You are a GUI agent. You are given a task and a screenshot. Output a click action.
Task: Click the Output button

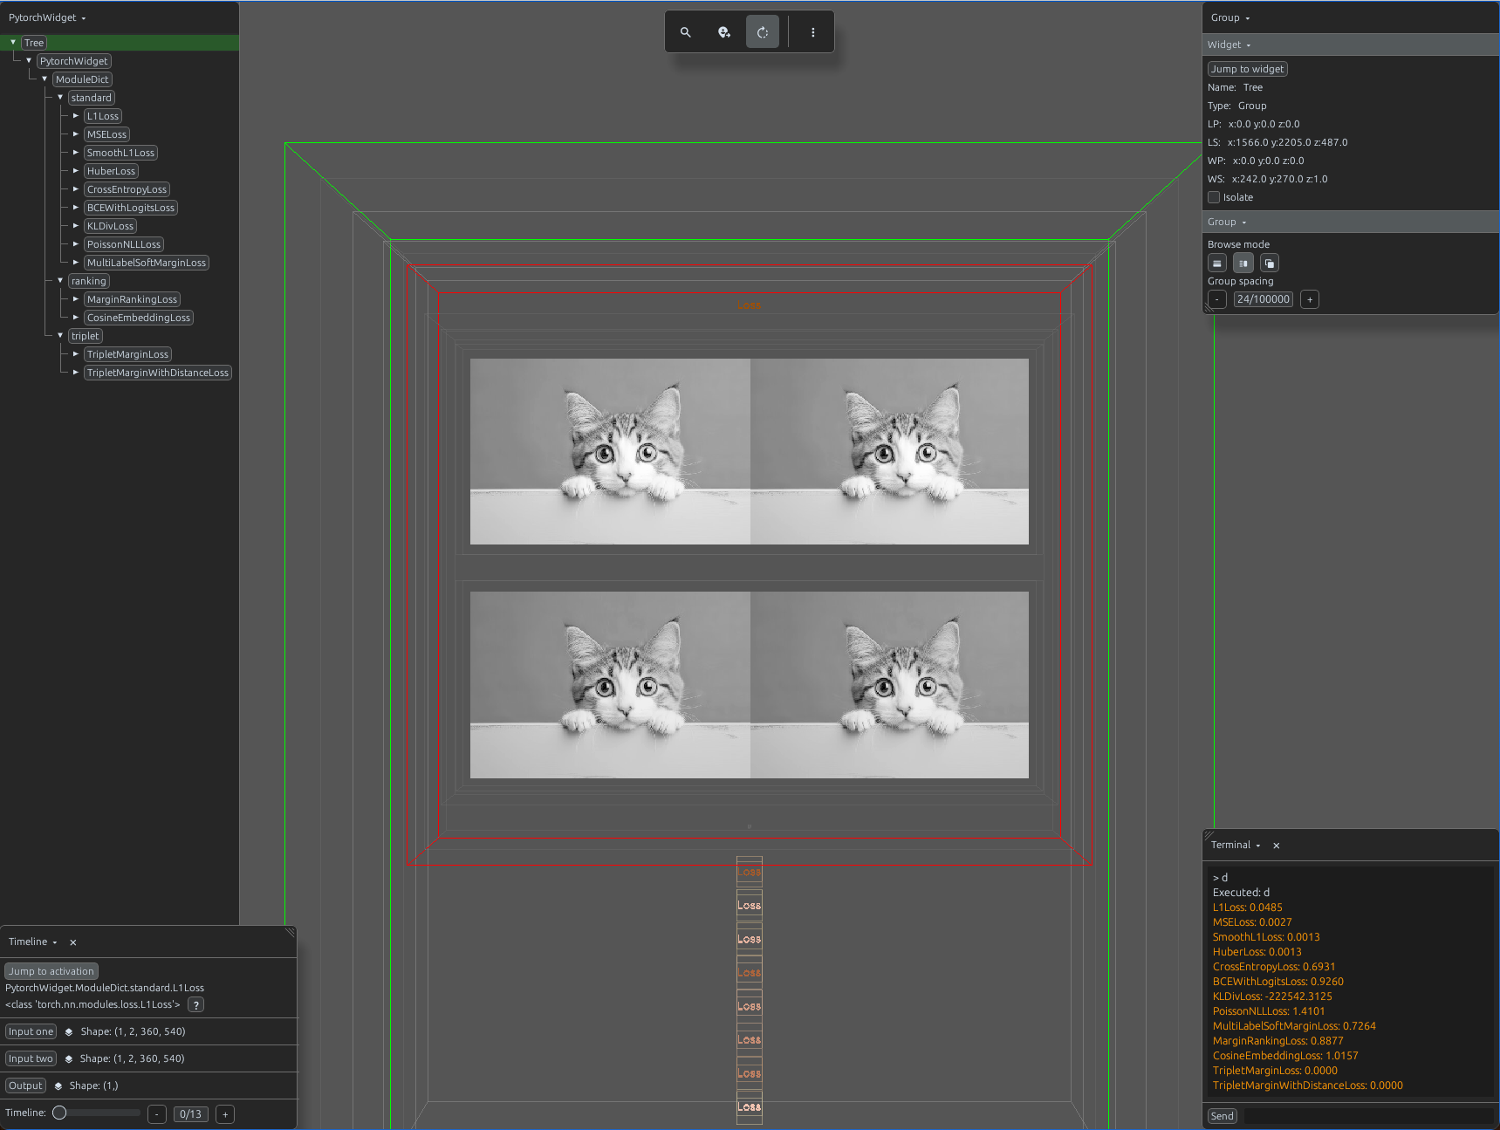coord(25,1085)
